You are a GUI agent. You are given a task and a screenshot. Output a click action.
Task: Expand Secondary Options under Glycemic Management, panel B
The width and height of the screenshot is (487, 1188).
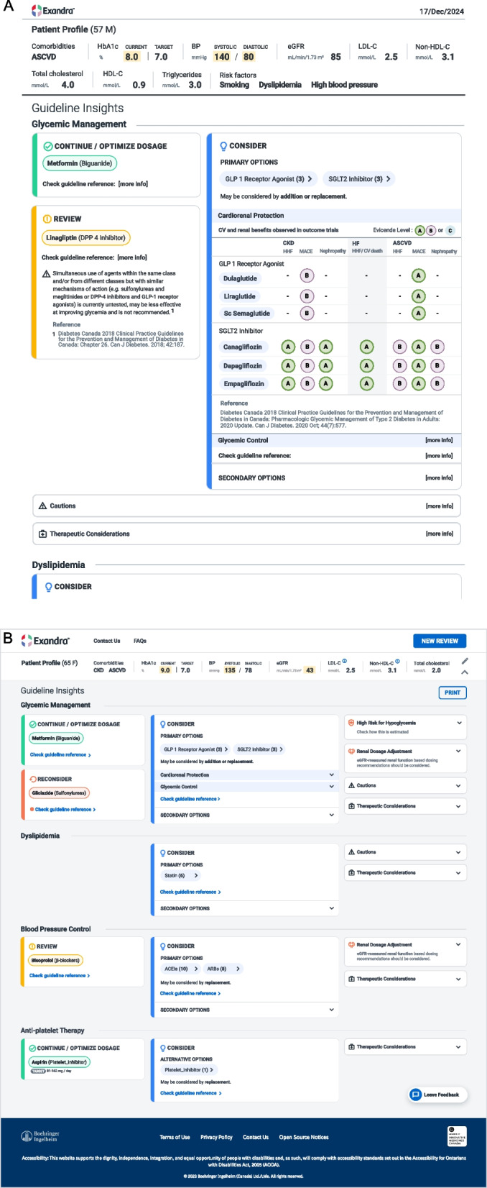[247, 815]
